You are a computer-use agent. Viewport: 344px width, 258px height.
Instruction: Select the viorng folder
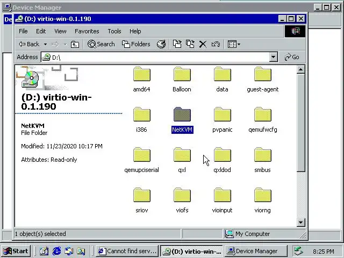pos(263,200)
